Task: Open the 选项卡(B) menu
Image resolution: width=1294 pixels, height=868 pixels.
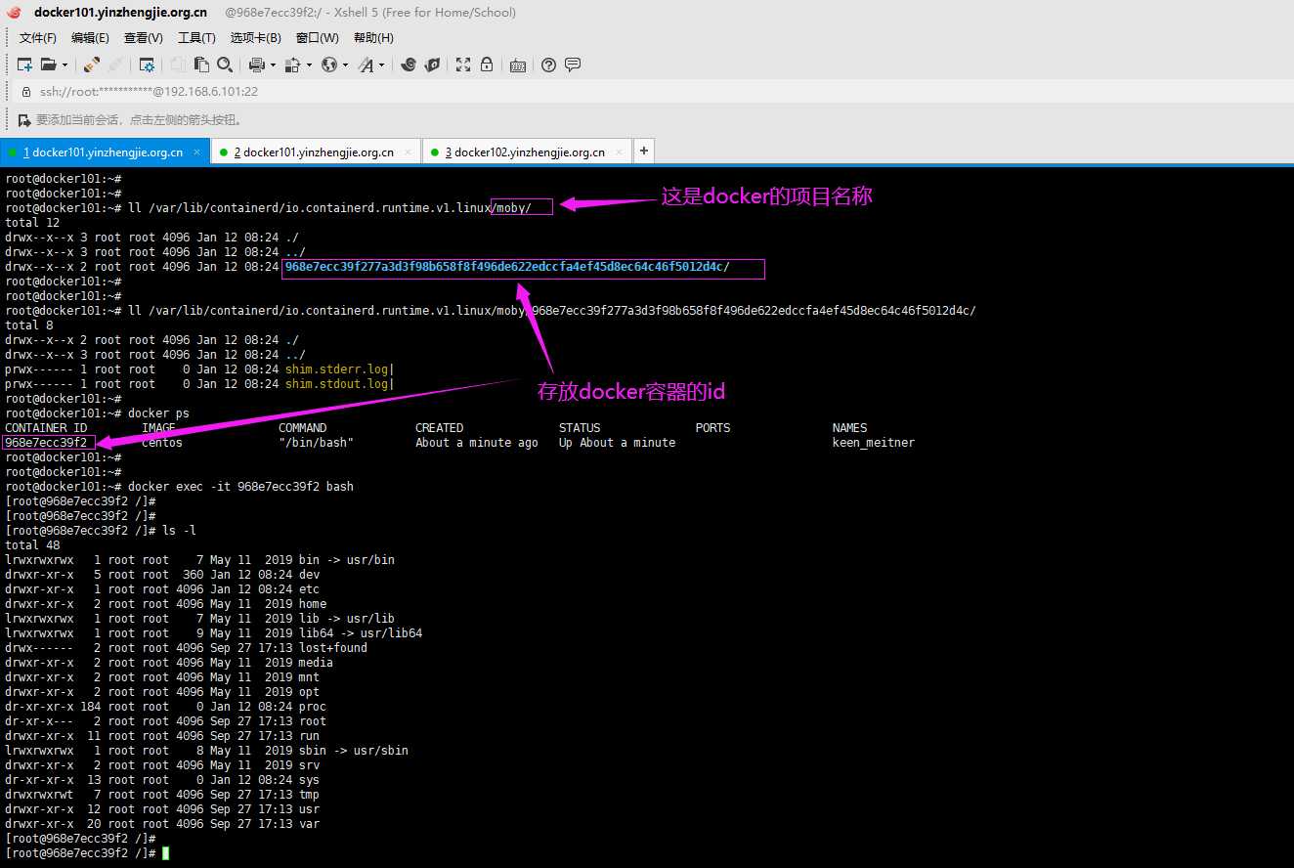Action: coord(256,38)
